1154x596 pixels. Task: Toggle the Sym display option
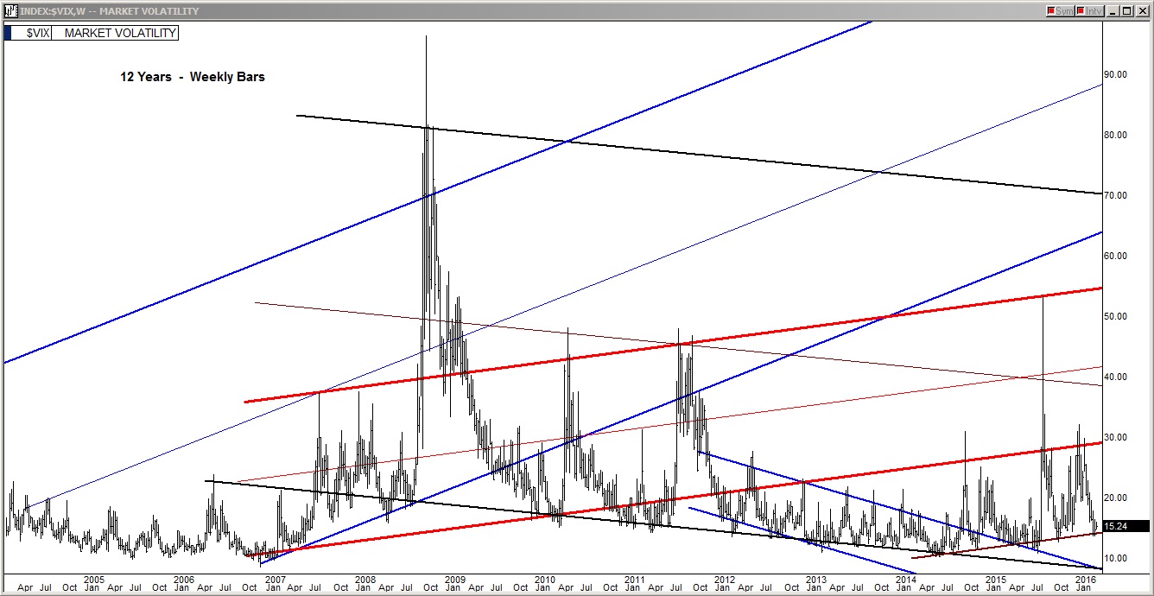[x=1063, y=10]
